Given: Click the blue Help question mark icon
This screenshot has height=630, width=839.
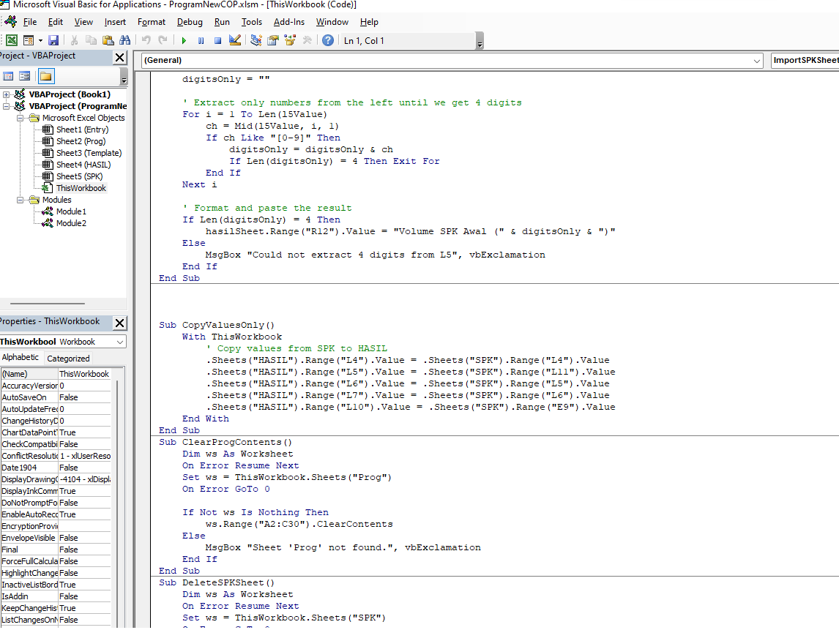Looking at the screenshot, I should click(328, 41).
